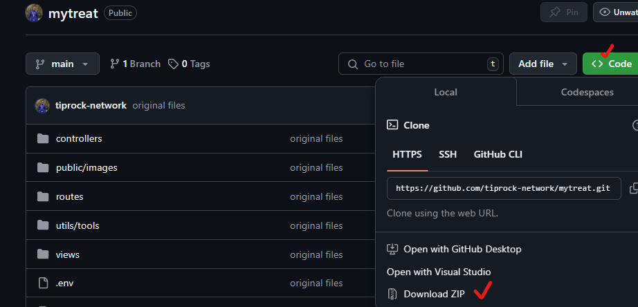Click the 'original files' commit message in views row

click(x=316, y=254)
